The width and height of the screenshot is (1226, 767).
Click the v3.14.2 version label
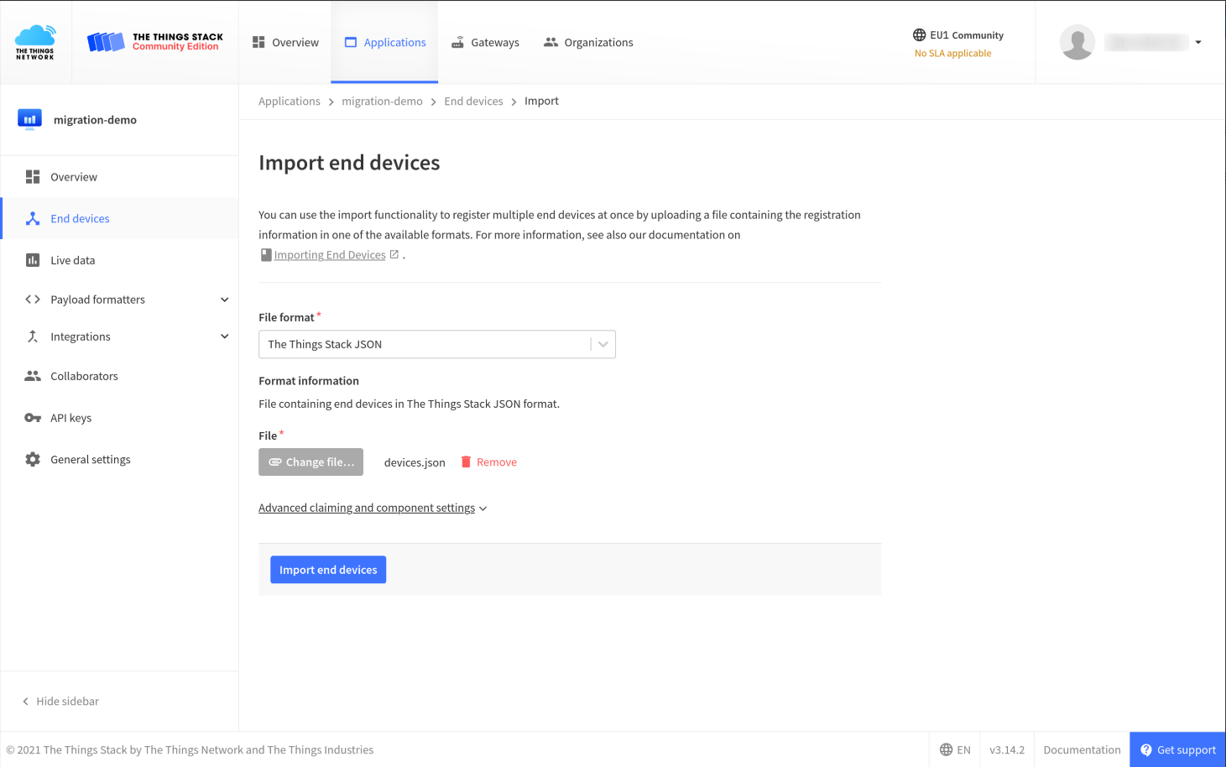pos(1007,749)
